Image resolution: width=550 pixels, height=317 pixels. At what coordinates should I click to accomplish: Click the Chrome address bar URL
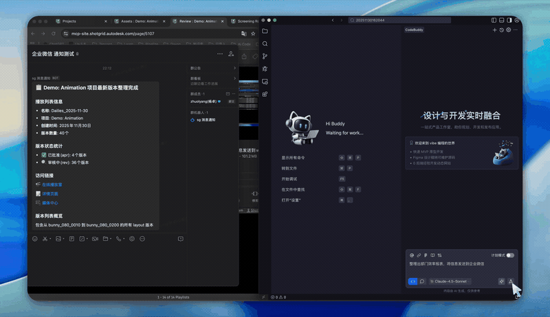tap(113, 34)
